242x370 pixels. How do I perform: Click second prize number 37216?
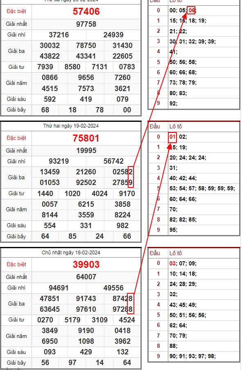(x=59, y=35)
